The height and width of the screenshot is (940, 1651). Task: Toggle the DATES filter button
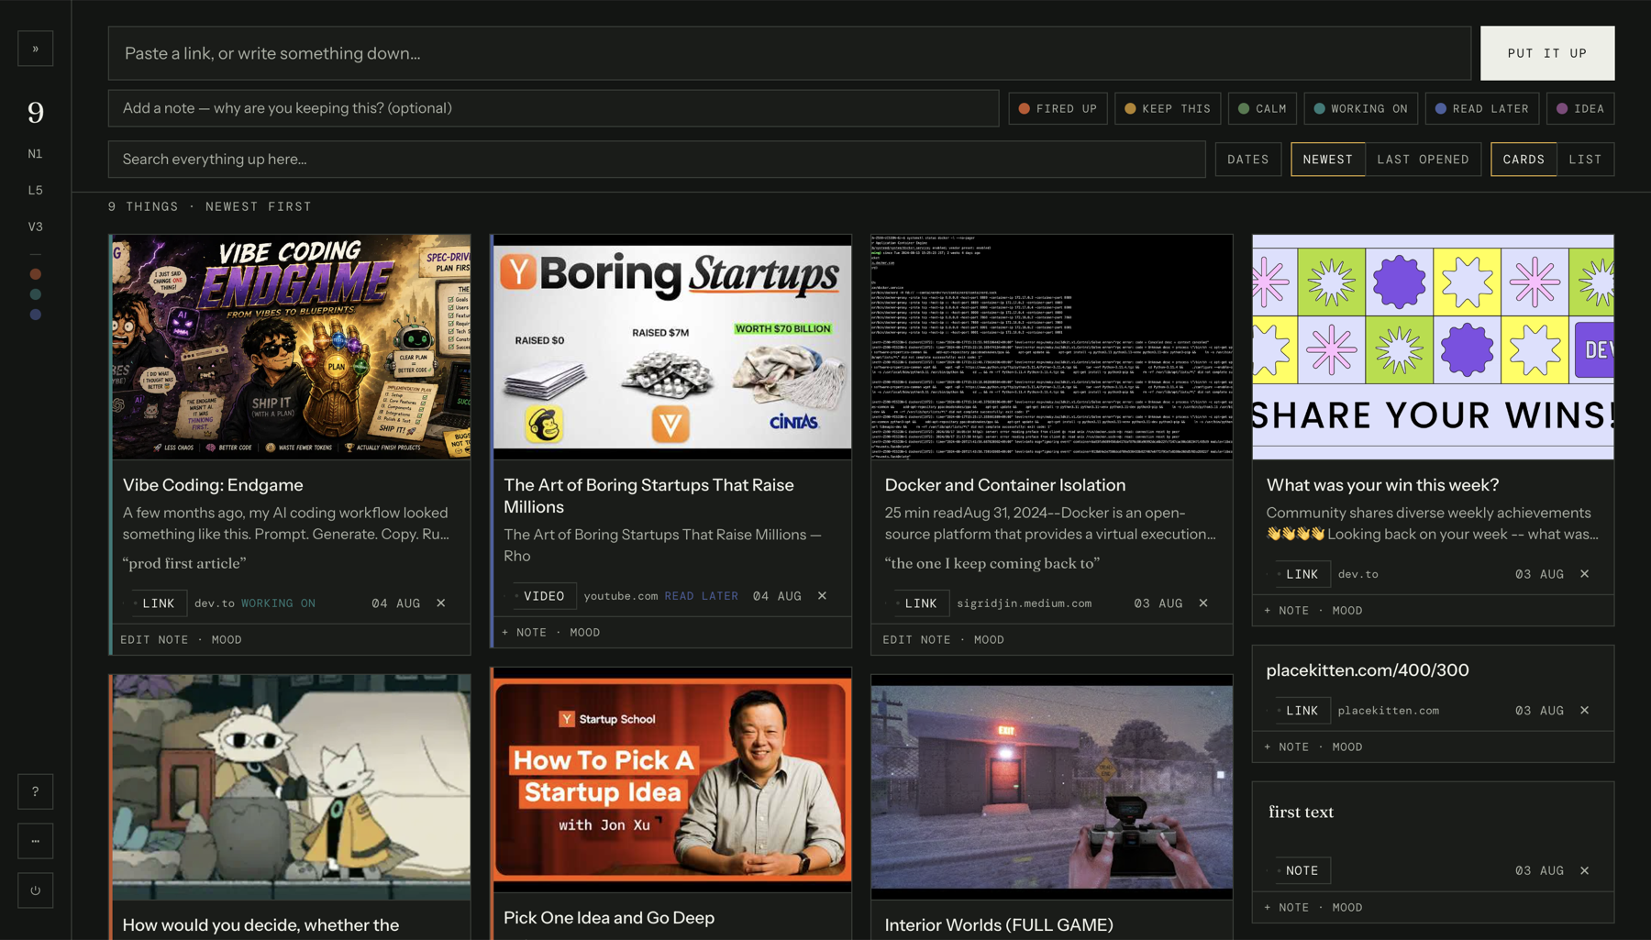[1248, 160]
